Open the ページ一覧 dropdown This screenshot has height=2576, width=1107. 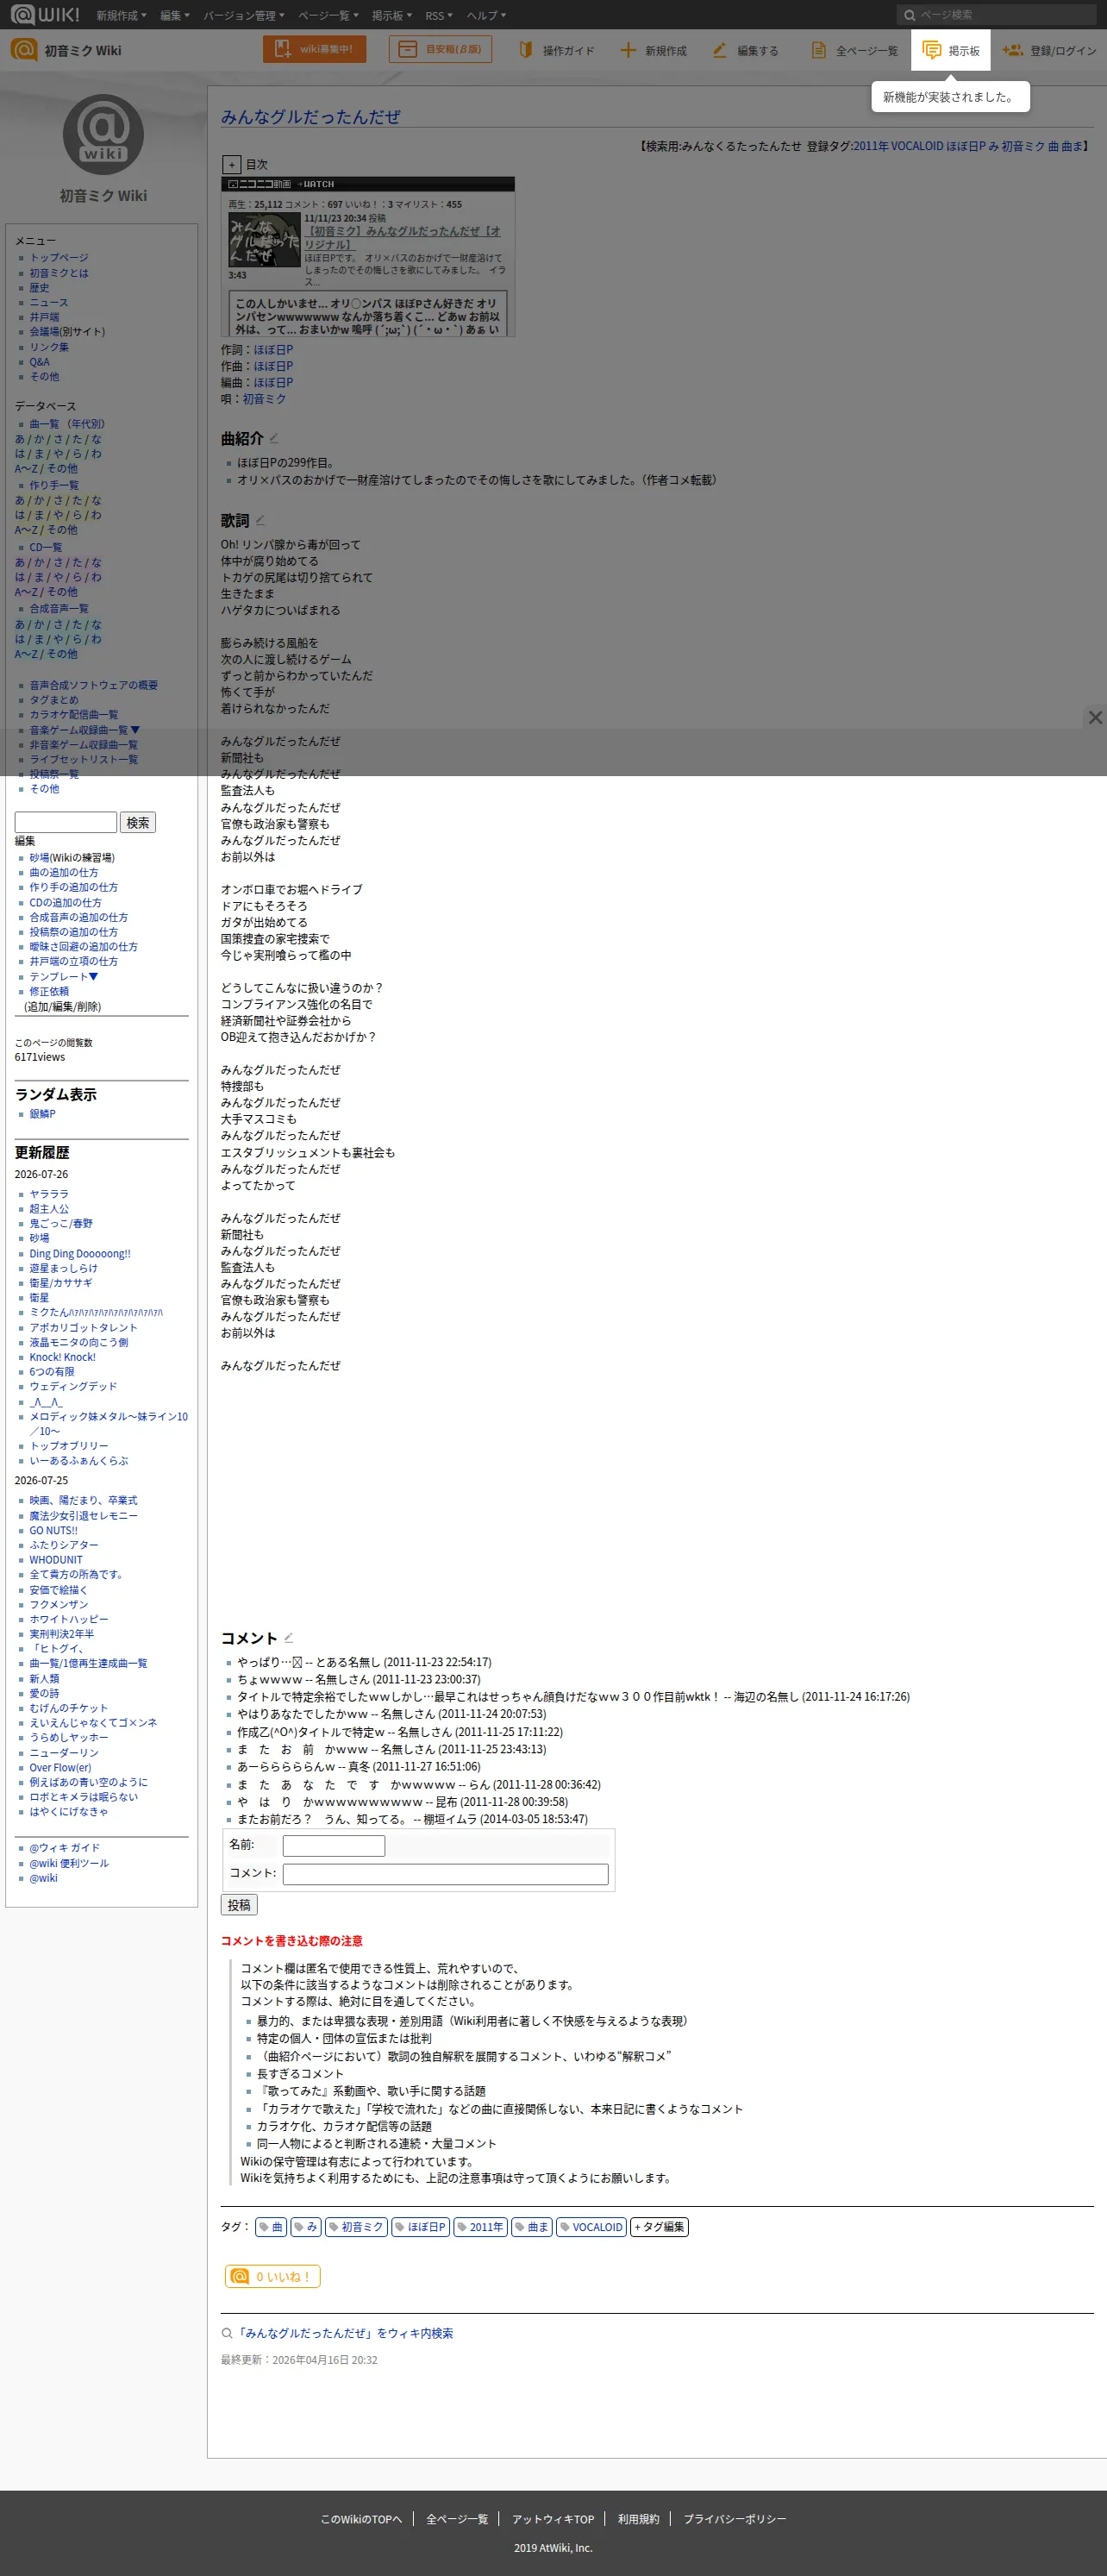(x=328, y=15)
